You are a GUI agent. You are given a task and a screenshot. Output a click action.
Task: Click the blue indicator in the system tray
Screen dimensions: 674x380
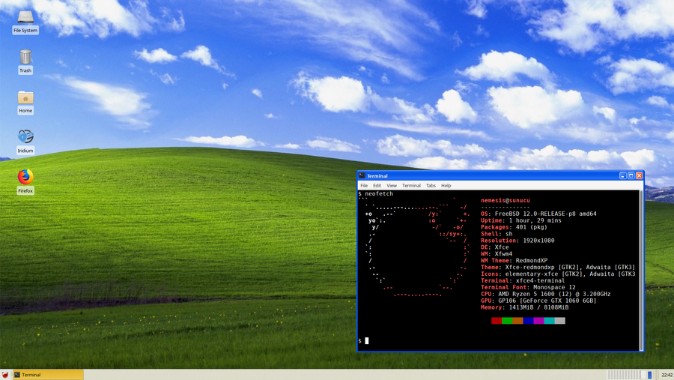(x=650, y=375)
